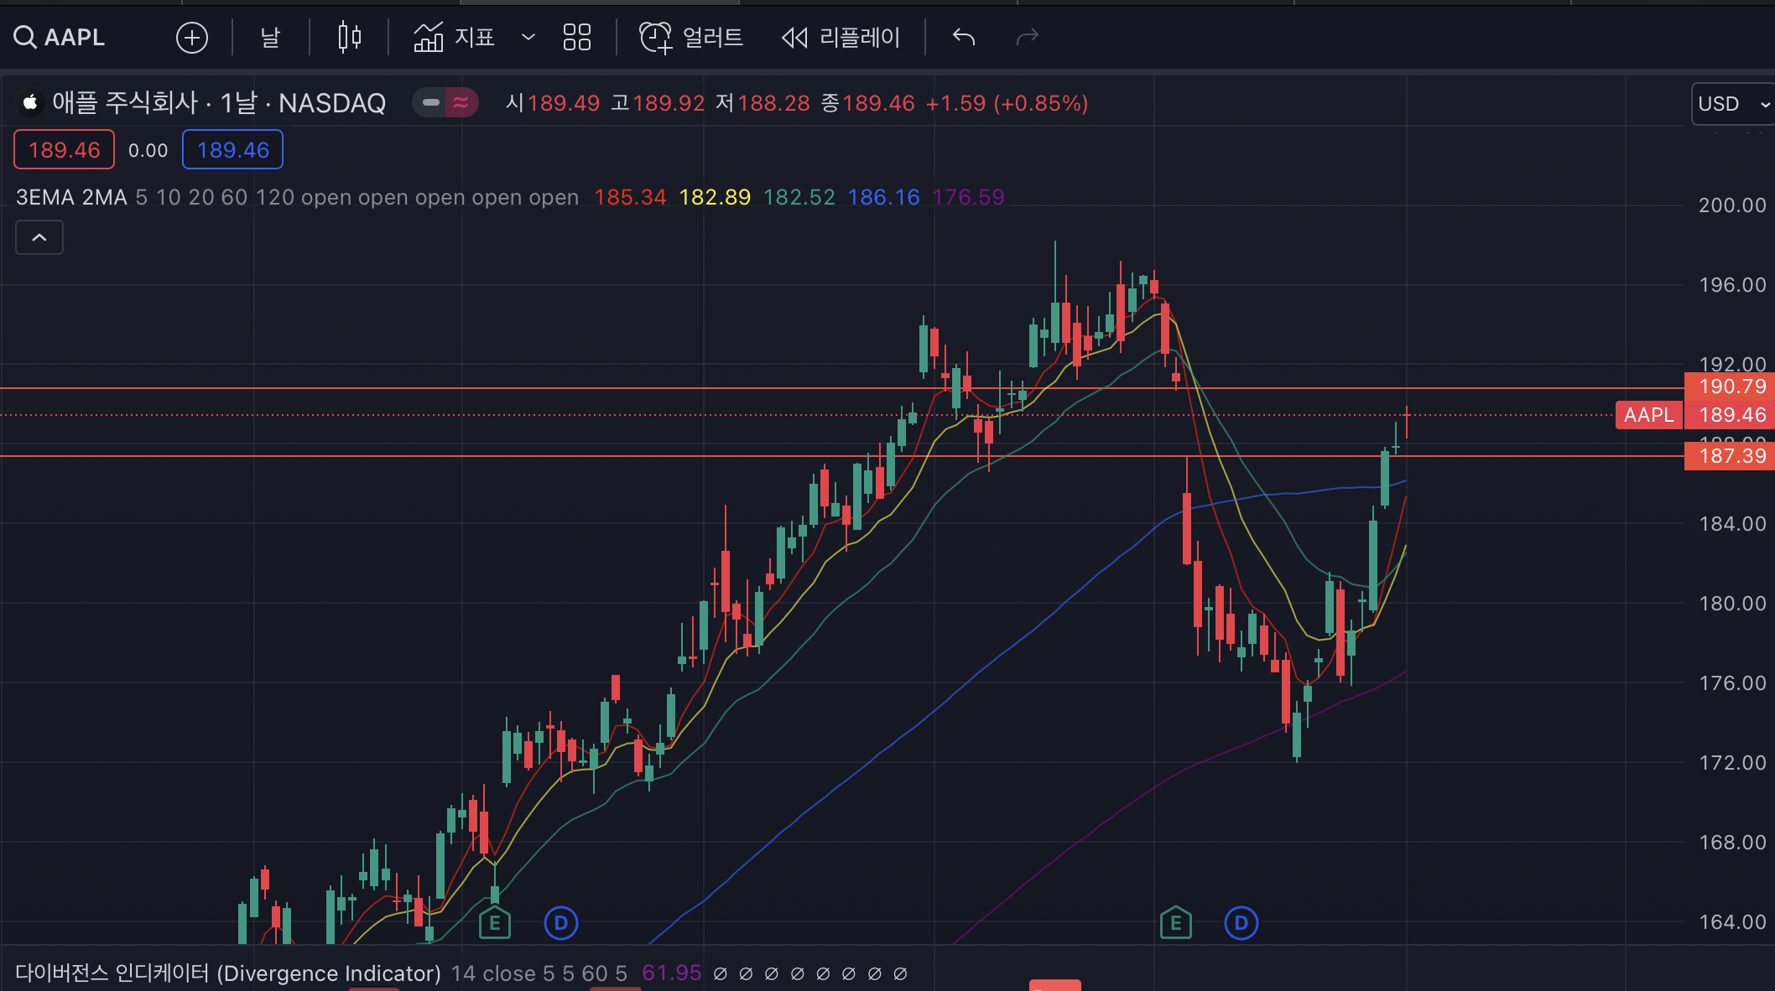
Task: Open the left blue D dividend marker
Action: click(x=561, y=924)
